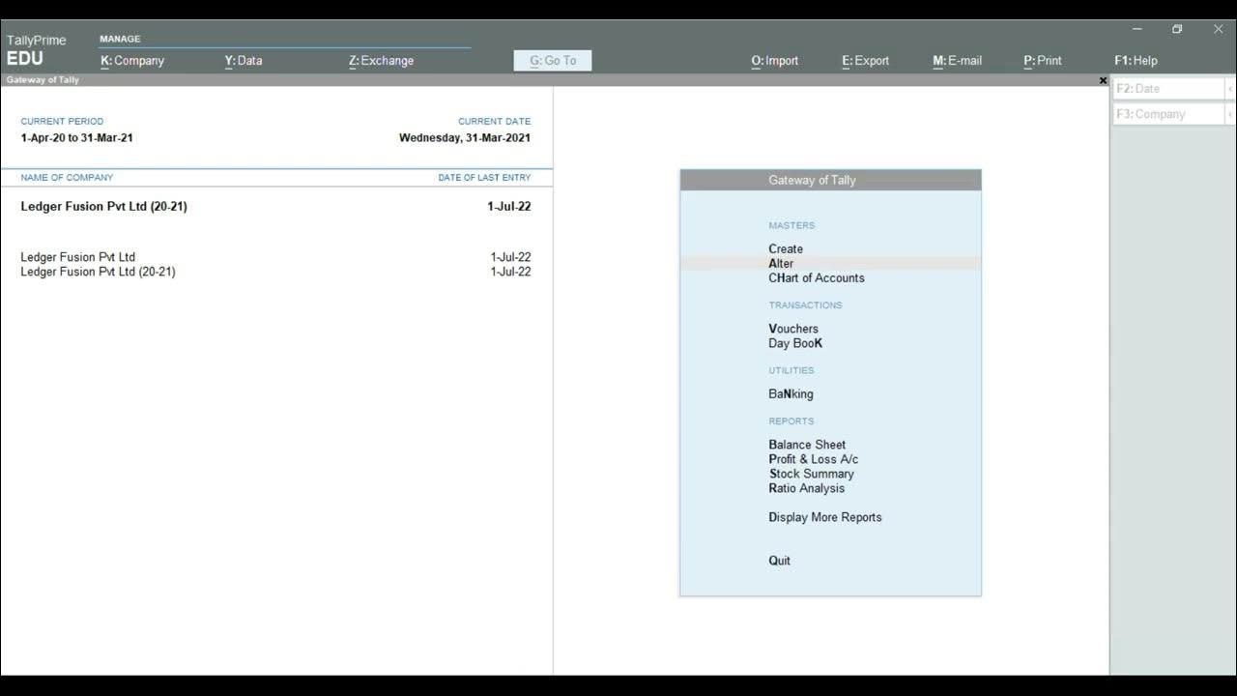Open the E: Export menu

point(865,60)
